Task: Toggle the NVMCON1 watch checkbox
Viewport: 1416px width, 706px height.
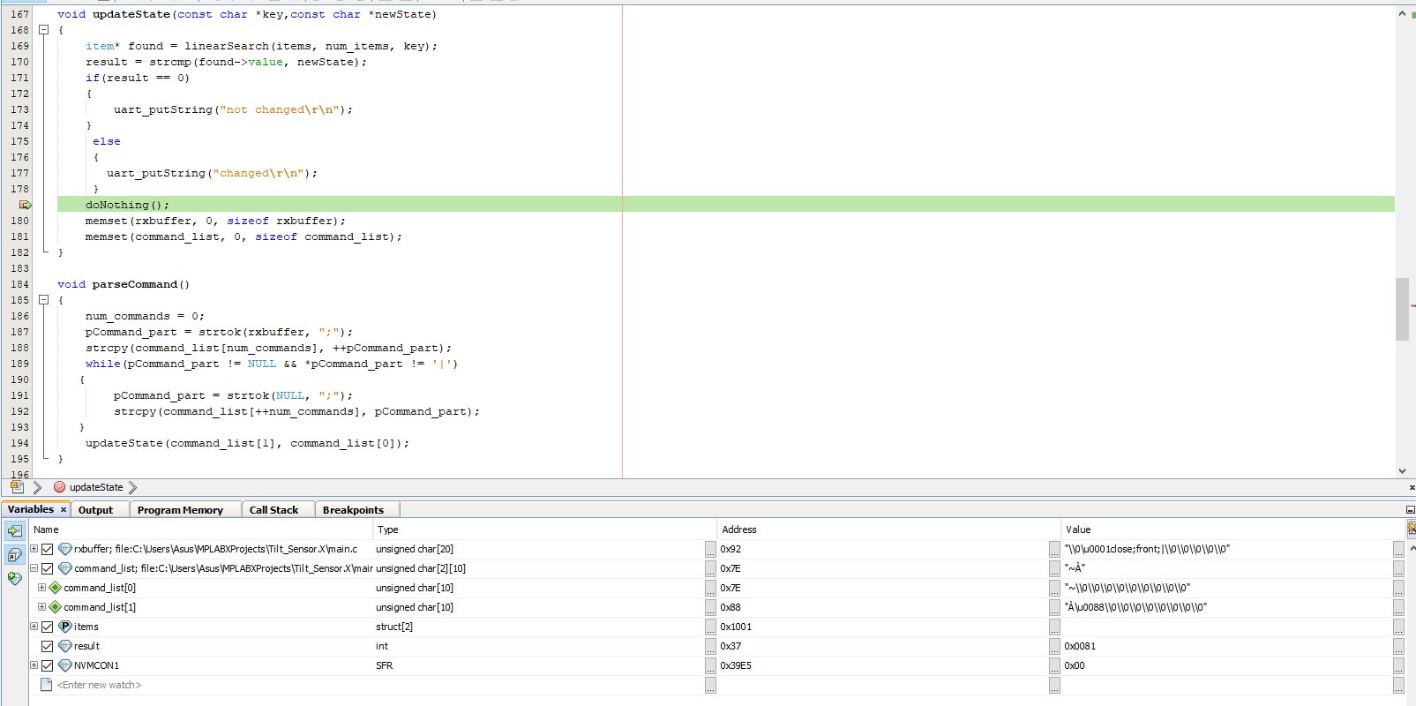Action: [48, 665]
